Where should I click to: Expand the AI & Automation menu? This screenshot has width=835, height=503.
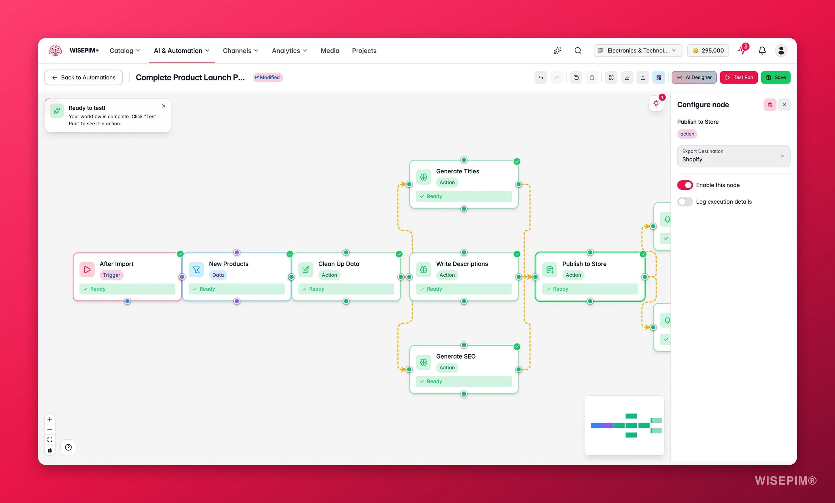[182, 50]
